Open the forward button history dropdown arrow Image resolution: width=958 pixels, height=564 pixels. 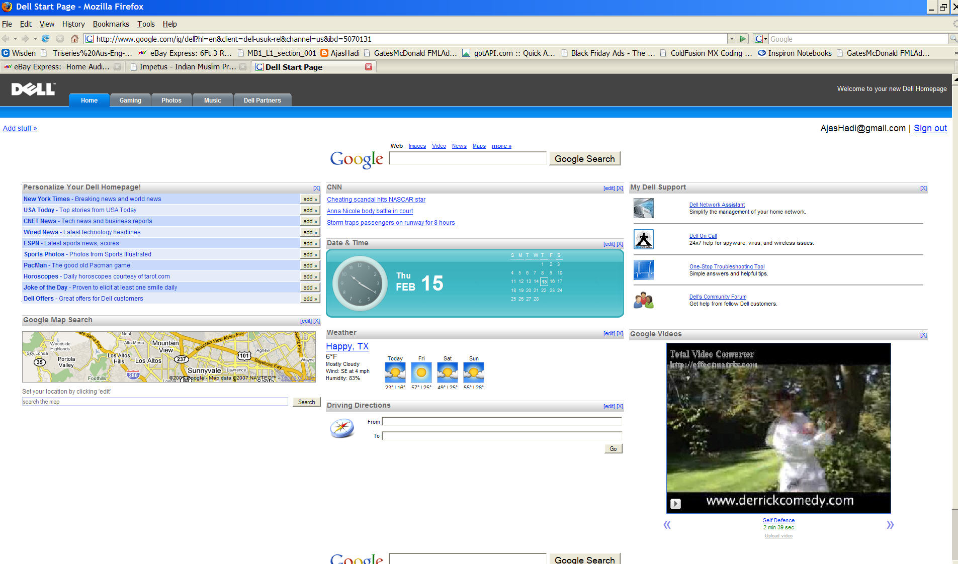point(35,39)
